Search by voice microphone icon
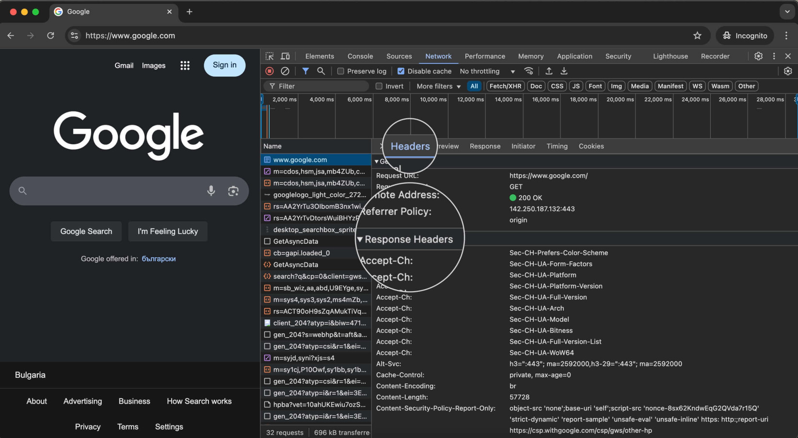 [x=211, y=191]
